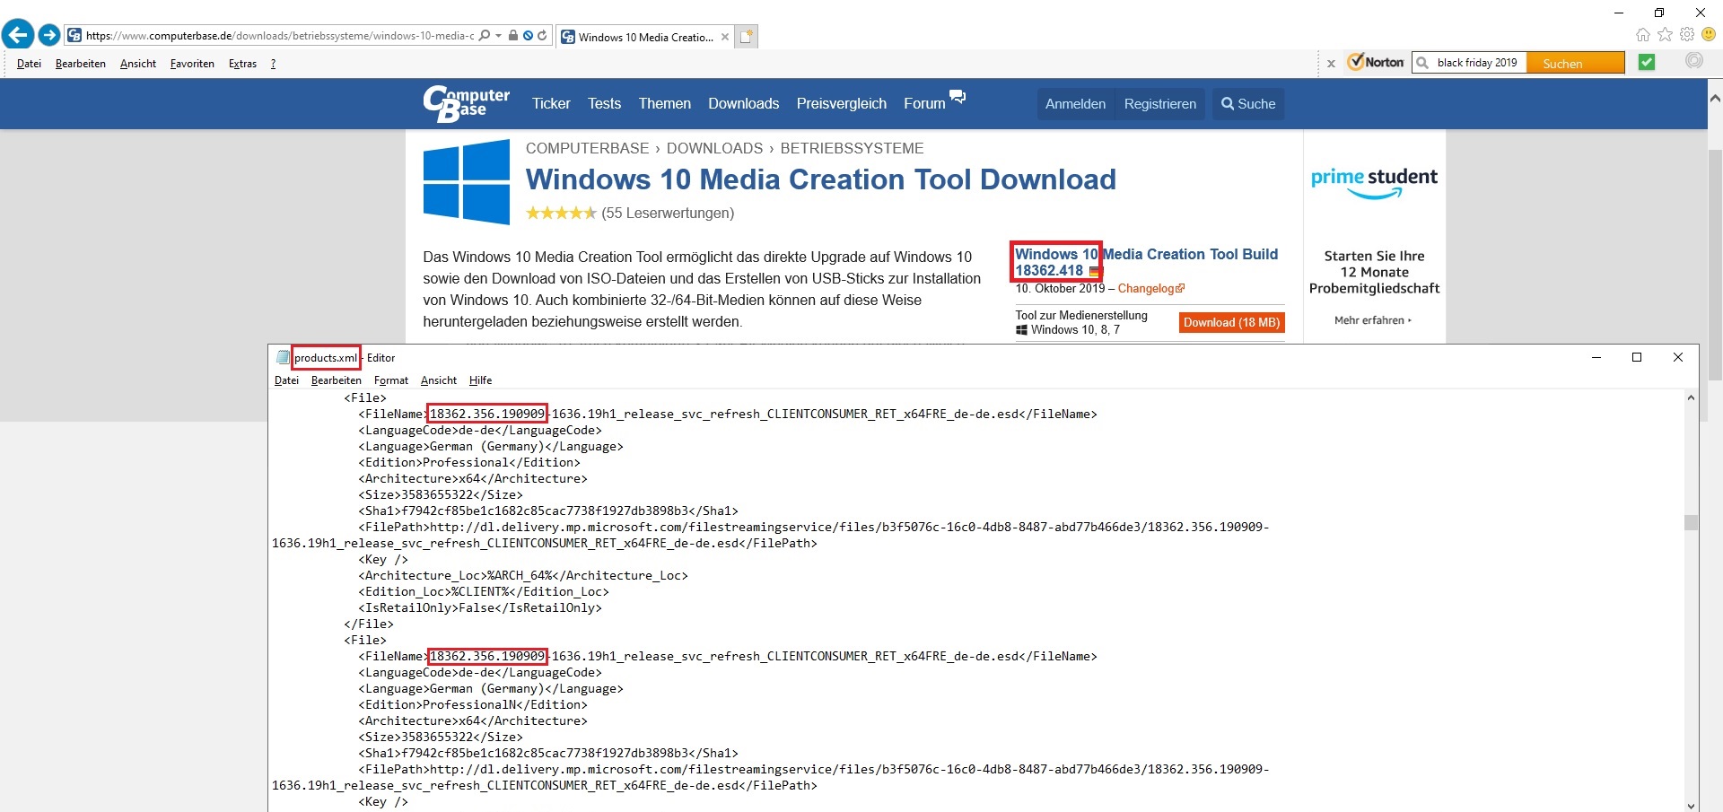Click the Forum speech bubble icon
This screenshot has width=1723, height=812.
tap(958, 97)
